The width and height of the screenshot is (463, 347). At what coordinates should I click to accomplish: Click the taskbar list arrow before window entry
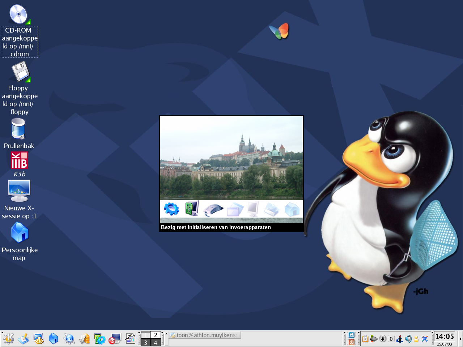click(166, 339)
